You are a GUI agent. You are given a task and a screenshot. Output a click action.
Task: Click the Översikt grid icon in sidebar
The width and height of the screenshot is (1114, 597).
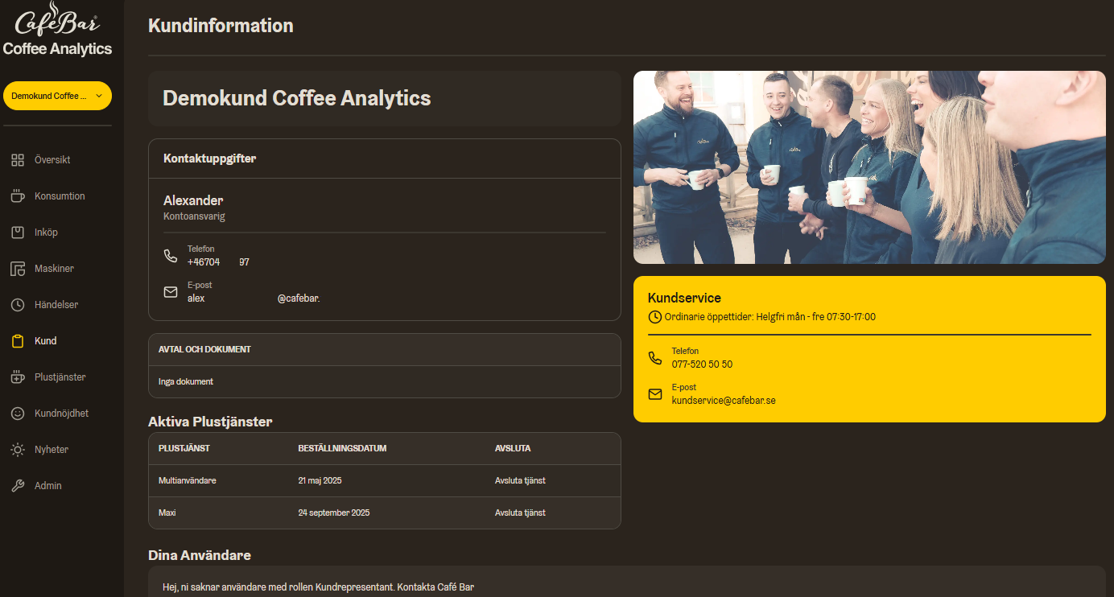(18, 160)
